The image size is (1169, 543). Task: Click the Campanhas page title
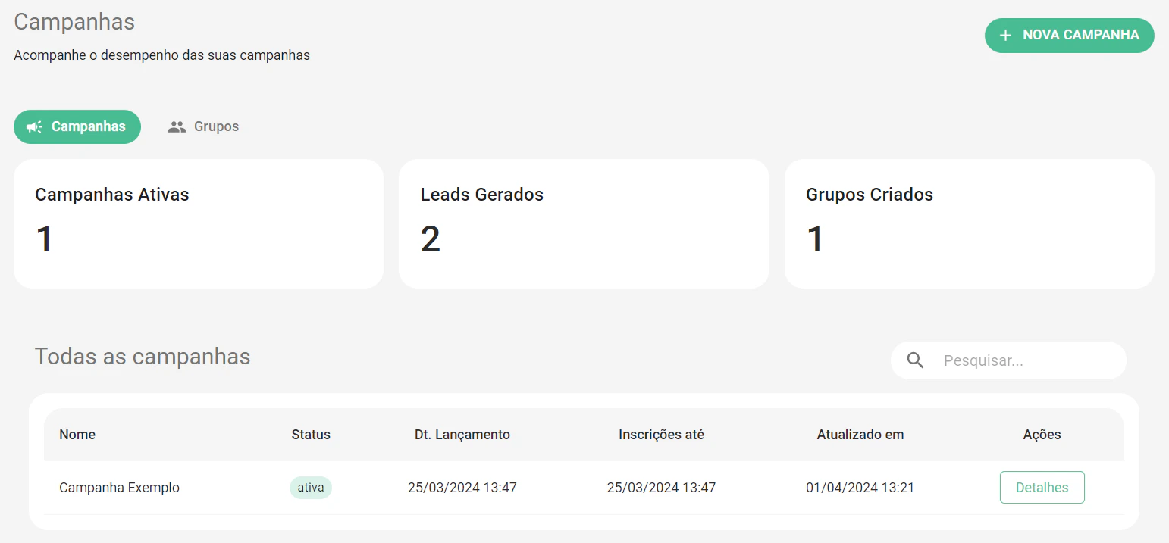(x=74, y=21)
